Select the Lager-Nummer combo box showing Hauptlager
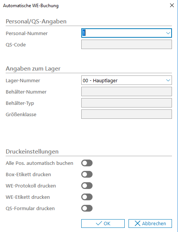Screen dimensions: 178x232 (127, 80)
